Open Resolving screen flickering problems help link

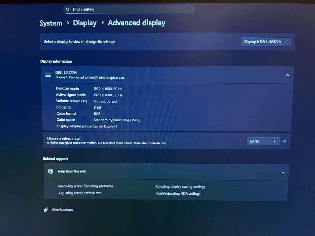pyautogui.click(x=86, y=186)
